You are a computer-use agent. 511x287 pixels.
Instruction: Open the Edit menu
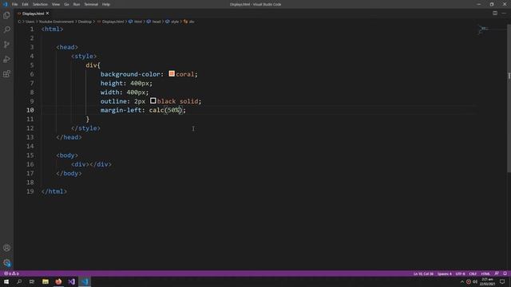coord(25,4)
